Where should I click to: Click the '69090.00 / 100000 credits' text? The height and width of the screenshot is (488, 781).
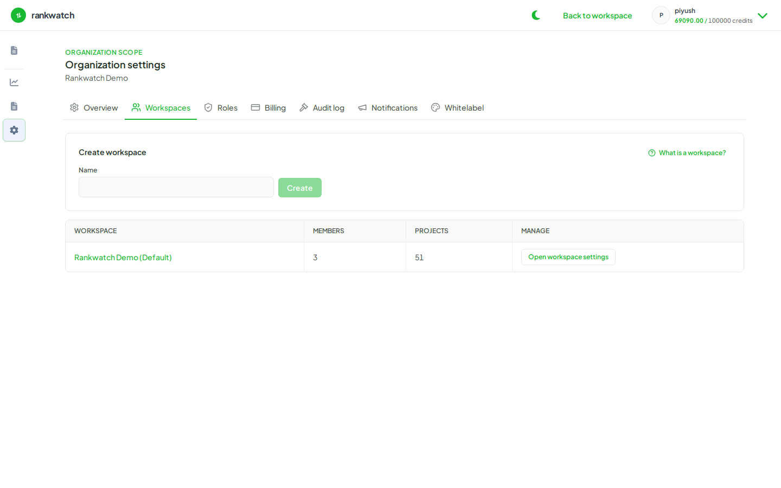(714, 21)
